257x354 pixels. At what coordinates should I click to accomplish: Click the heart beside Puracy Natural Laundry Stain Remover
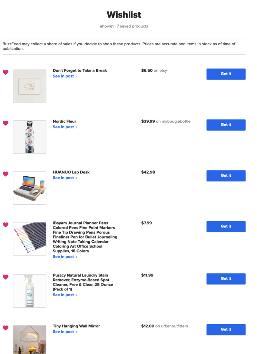click(6, 277)
